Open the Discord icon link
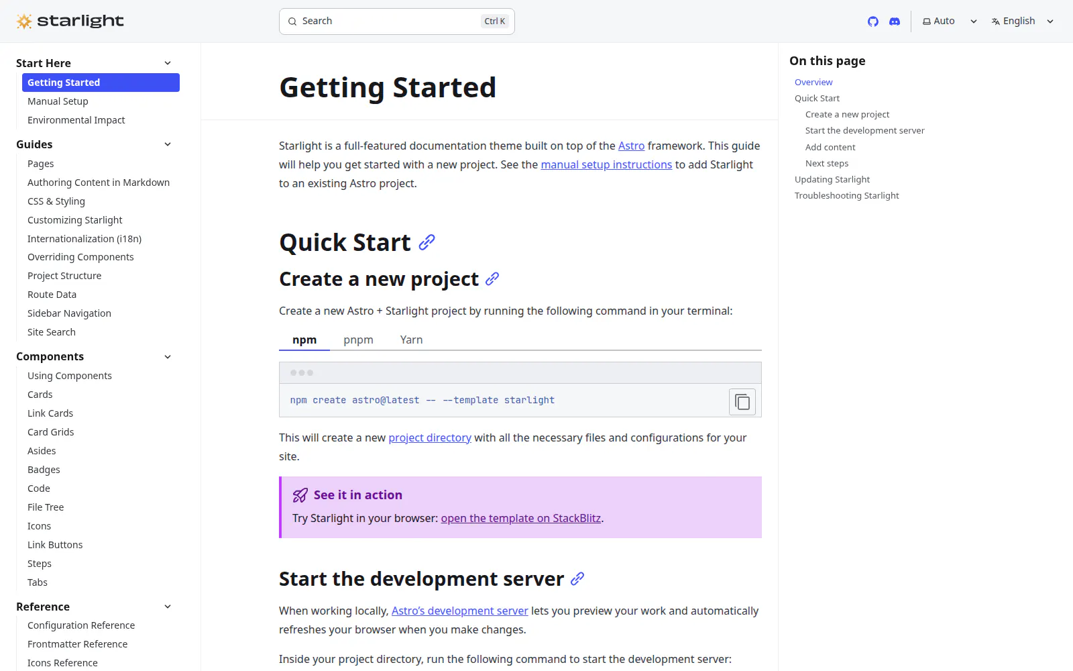The width and height of the screenshot is (1073, 671). [x=894, y=21]
